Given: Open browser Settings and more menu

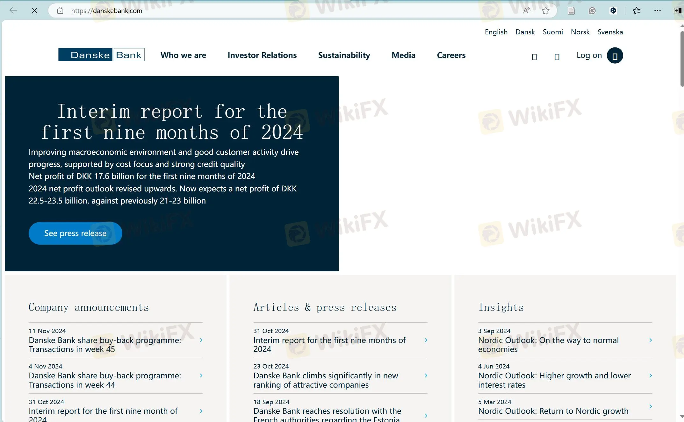Looking at the screenshot, I should tap(658, 11).
